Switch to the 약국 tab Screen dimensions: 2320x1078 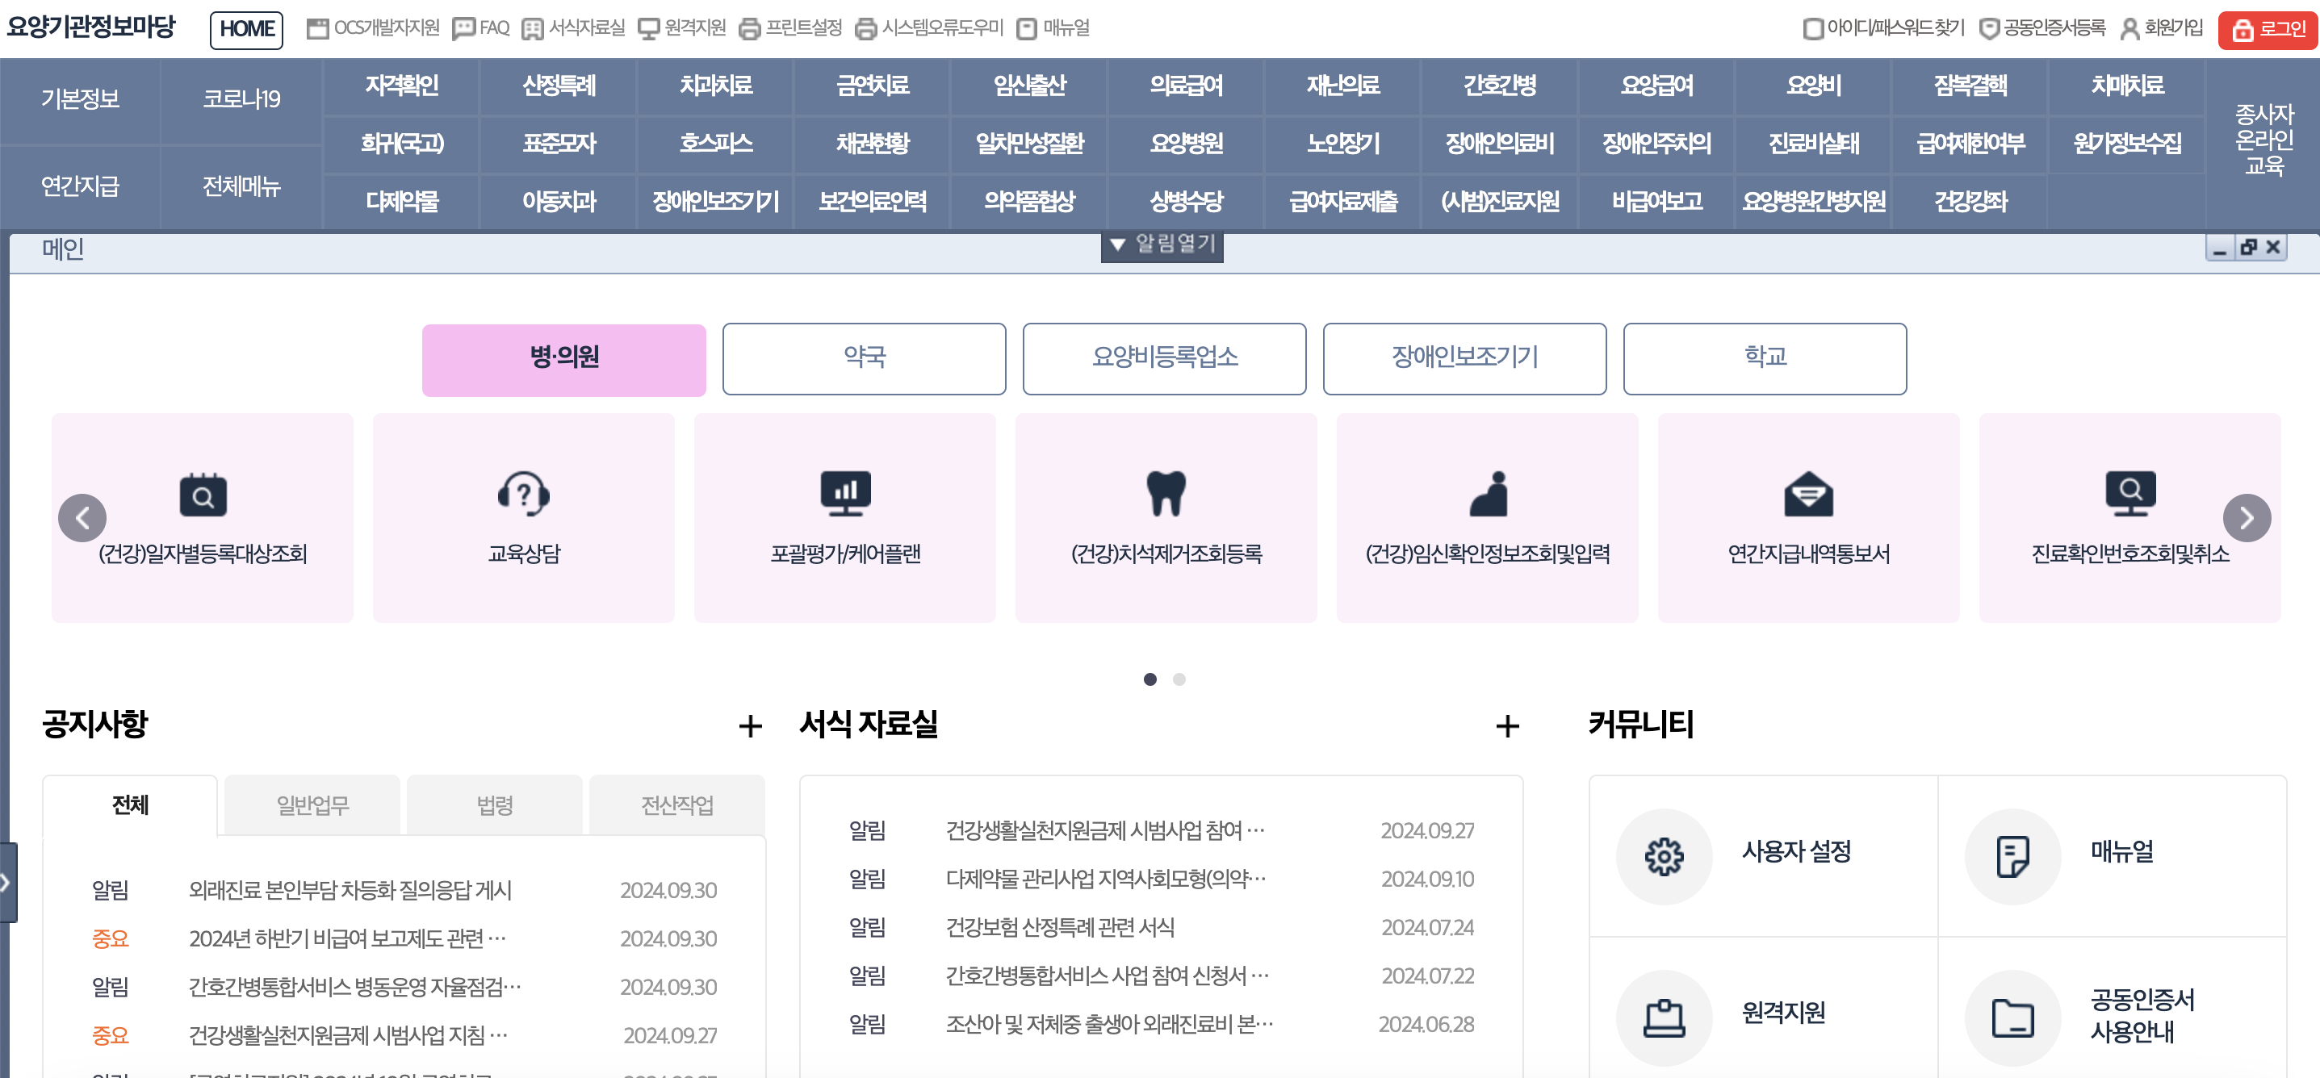pyautogui.click(x=864, y=357)
